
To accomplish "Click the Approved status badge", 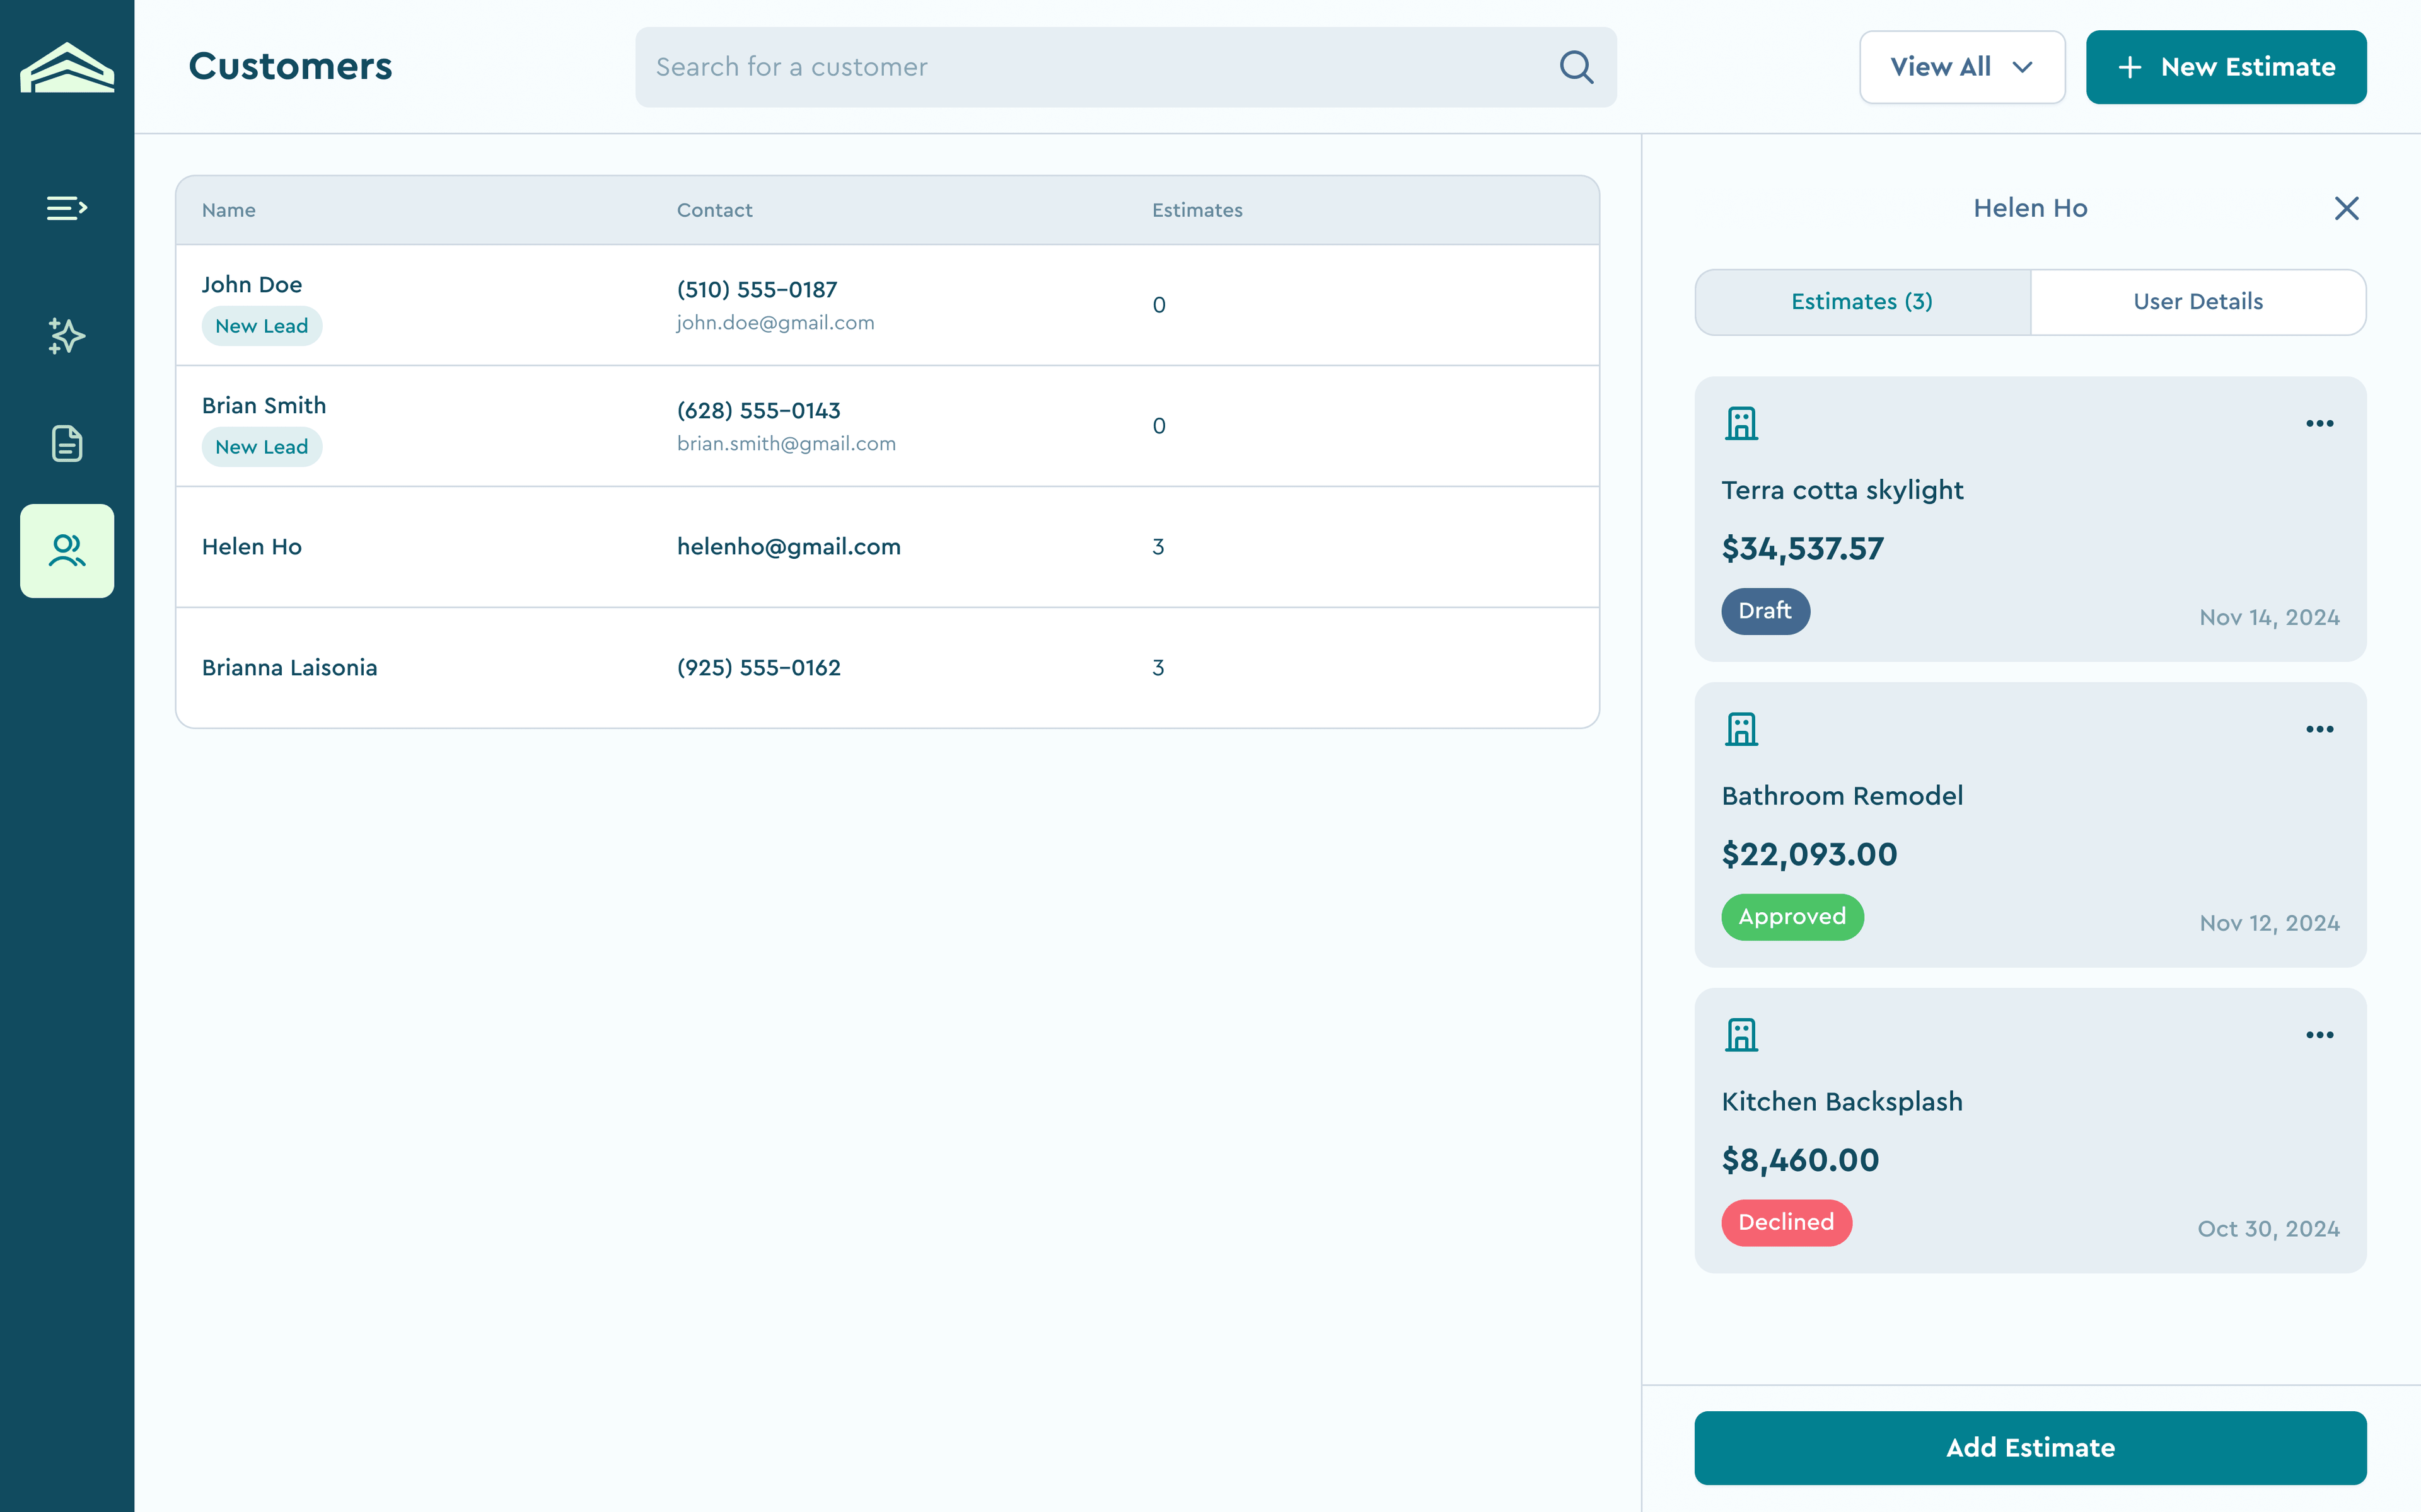I will pyautogui.click(x=1793, y=917).
